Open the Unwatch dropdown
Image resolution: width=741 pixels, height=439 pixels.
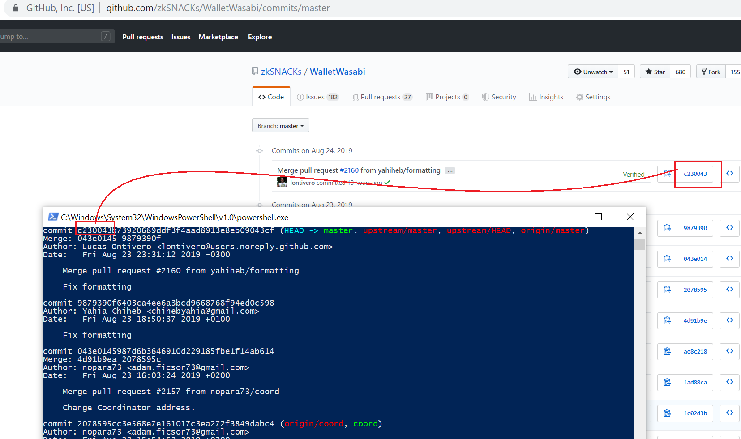(x=593, y=72)
